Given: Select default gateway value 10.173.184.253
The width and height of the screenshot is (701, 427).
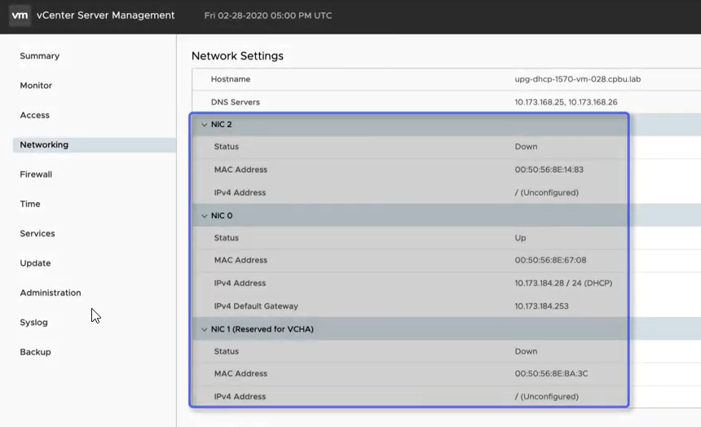Looking at the screenshot, I should [541, 306].
